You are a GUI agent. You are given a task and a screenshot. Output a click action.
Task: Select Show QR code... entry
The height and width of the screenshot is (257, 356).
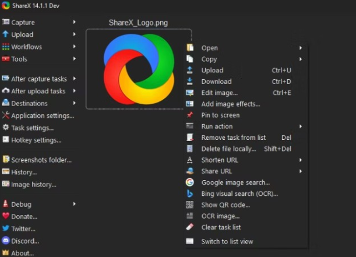pyautogui.click(x=246, y=205)
